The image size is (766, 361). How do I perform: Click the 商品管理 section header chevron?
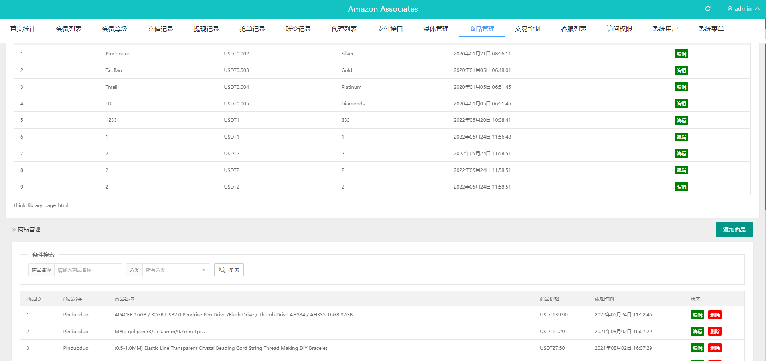[14, 230]
